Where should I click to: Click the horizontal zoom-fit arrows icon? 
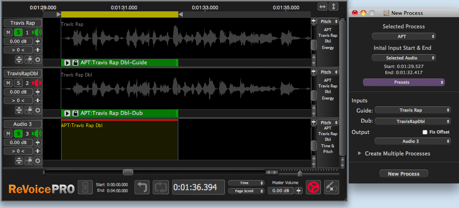(x=322, y=6)
